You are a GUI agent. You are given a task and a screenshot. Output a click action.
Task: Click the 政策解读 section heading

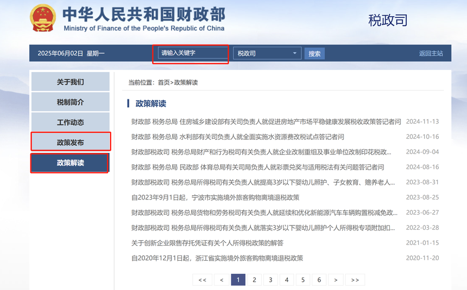click(151, 104)
